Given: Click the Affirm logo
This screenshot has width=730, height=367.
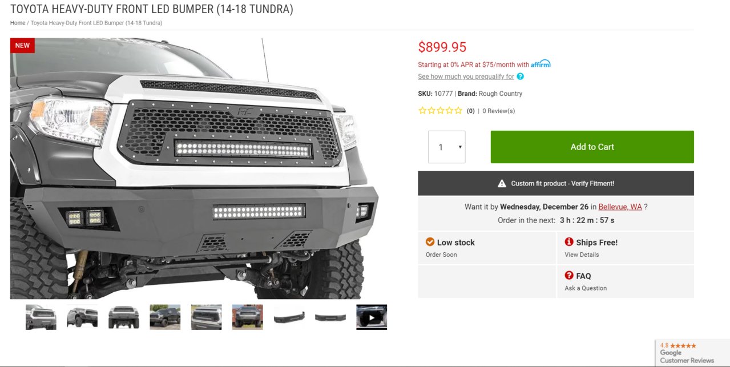Looking at the screenshot, I should coord(541,64).
